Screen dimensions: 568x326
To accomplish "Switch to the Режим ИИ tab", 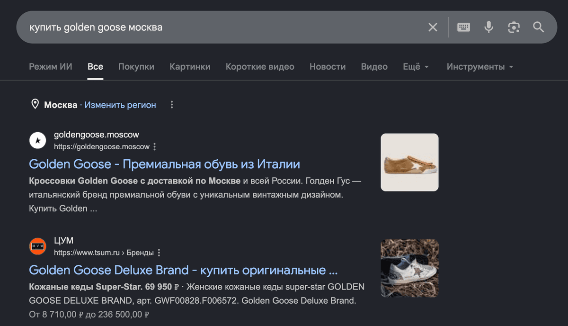I will 51,67.
